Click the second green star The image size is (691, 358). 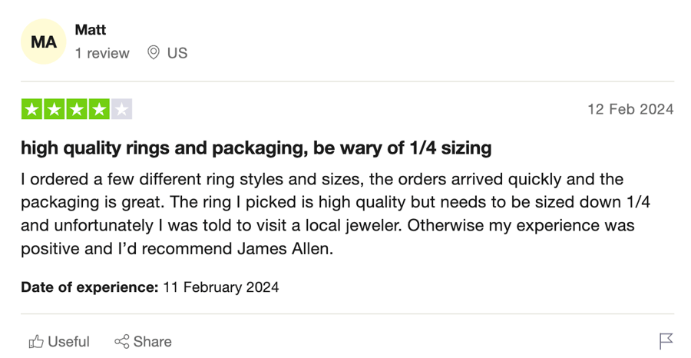[55, 109]
